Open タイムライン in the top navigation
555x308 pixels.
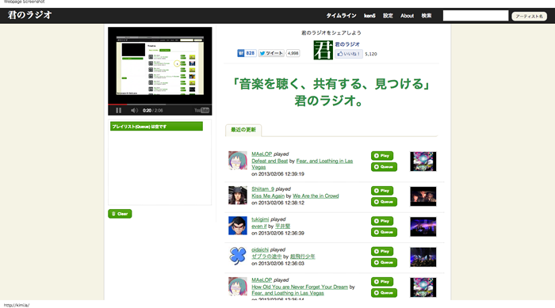341,16
